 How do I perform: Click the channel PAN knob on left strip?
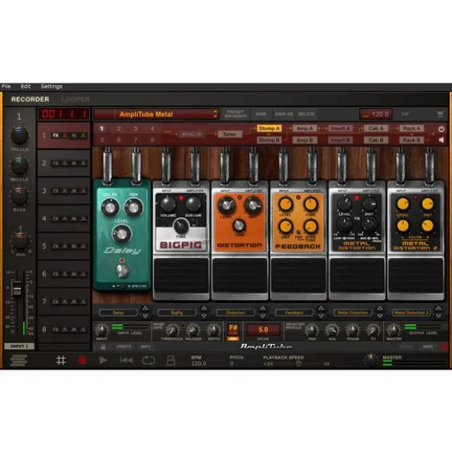point(21,241)
